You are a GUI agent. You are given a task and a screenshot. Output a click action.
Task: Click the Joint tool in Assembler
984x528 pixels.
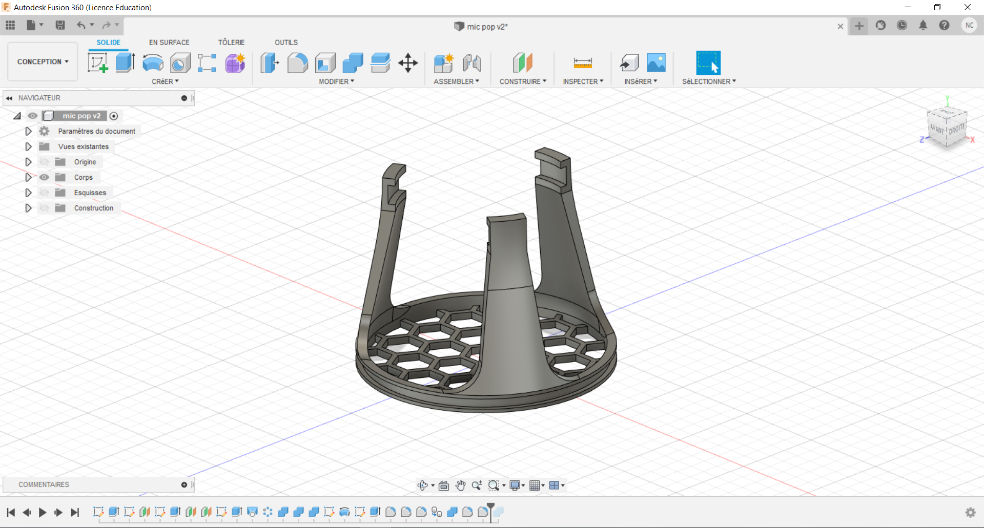(471, 63)
